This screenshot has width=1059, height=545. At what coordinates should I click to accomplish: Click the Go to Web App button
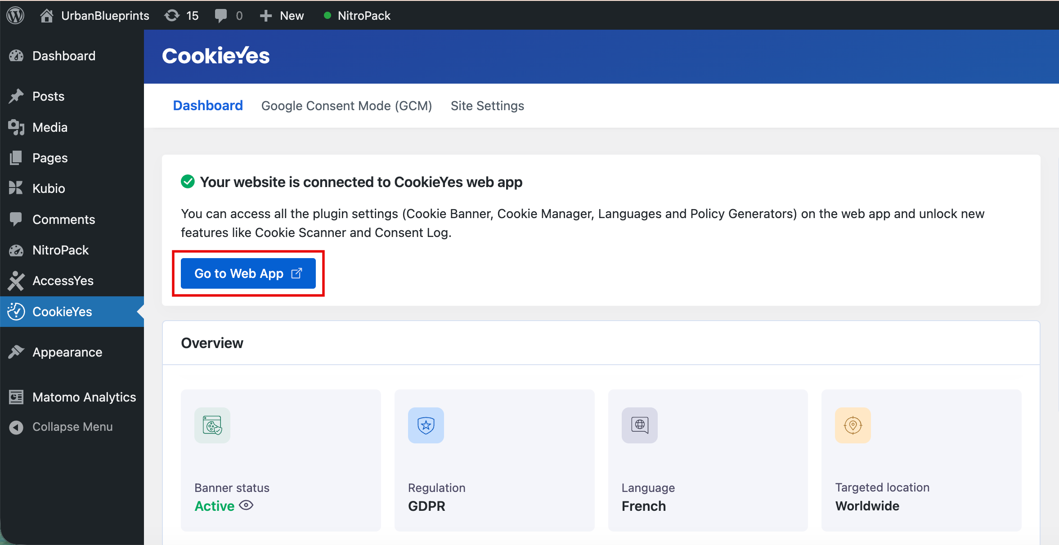pos(248,273)
